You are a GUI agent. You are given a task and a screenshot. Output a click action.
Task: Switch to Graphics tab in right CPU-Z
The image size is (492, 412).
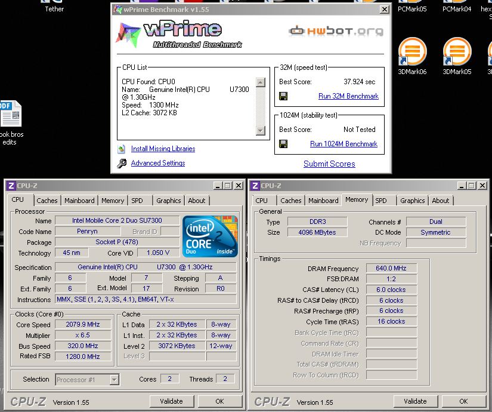tap(412, 201)
